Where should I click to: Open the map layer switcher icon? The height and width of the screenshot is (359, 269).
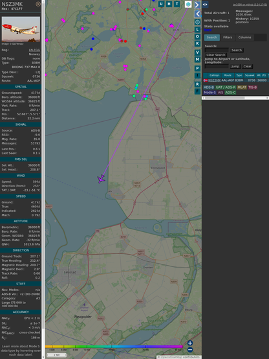(188, 4)
